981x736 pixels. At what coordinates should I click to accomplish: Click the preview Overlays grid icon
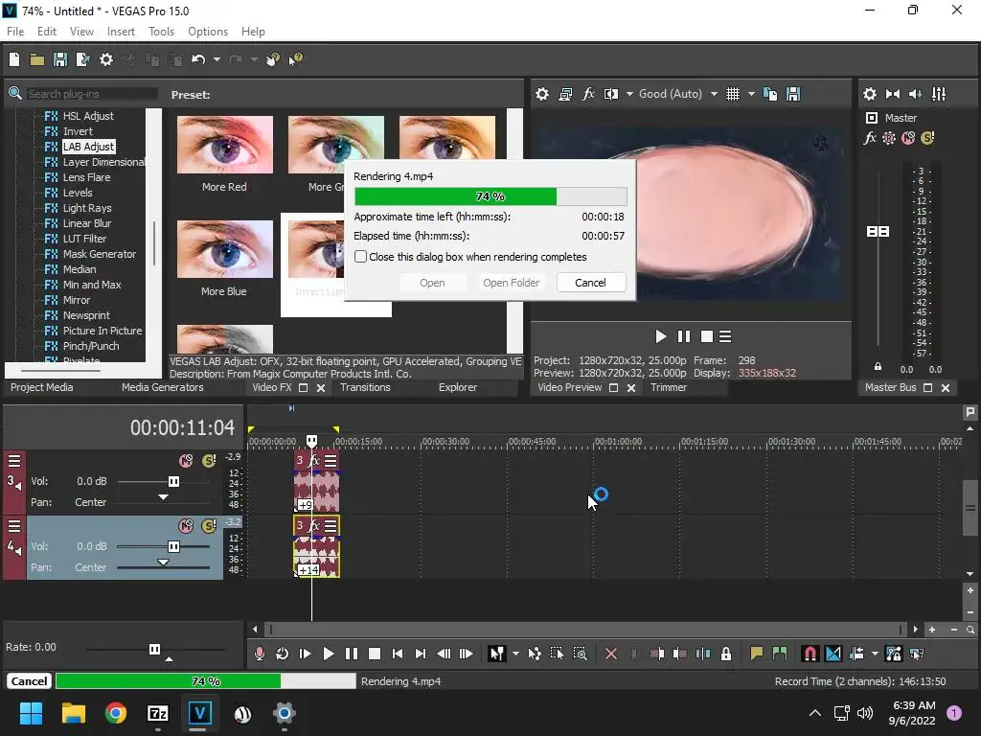(x=733, y=94)
